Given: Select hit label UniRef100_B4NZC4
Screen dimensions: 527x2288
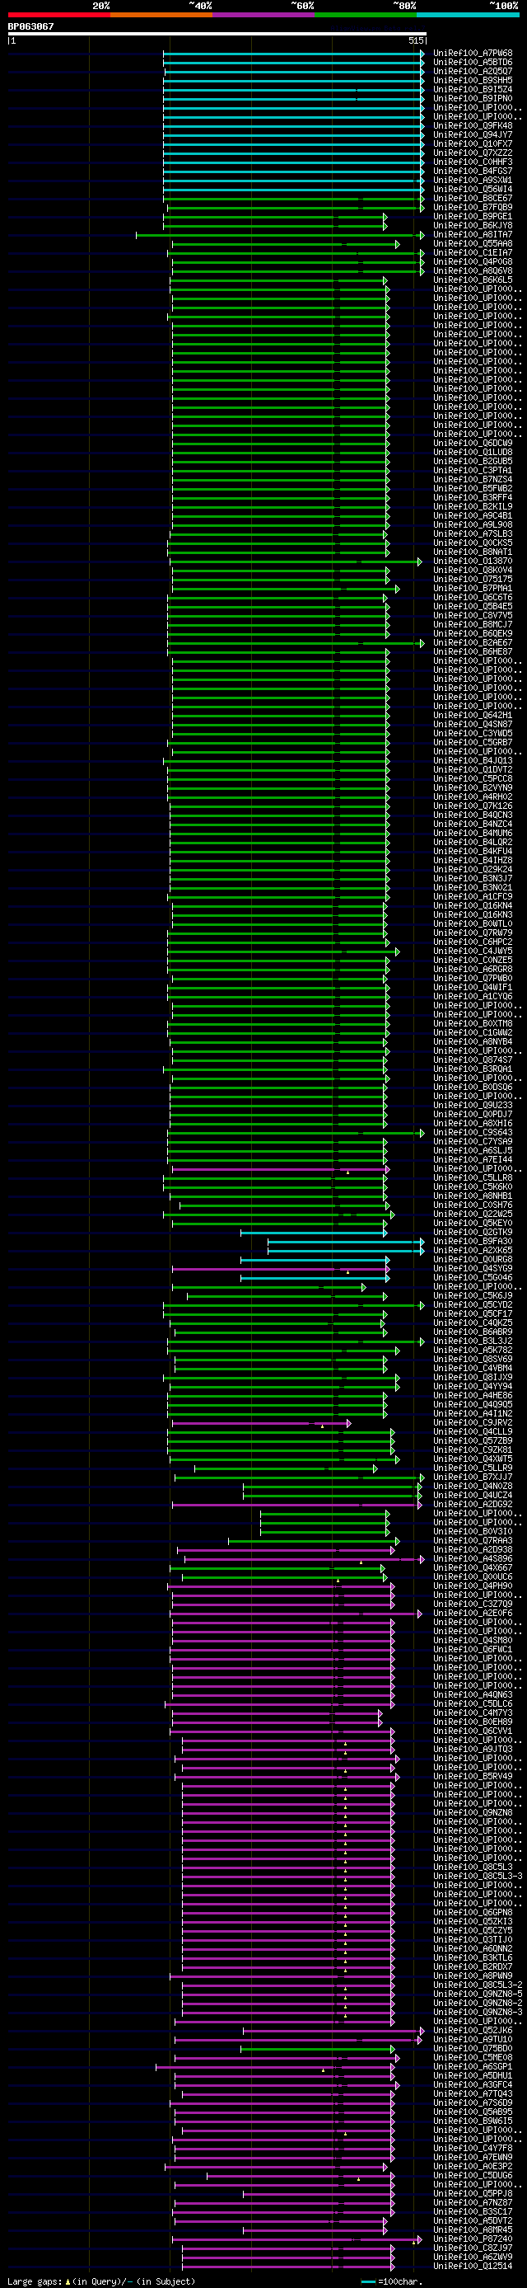Looking at the screenshot, I should 473,825.
